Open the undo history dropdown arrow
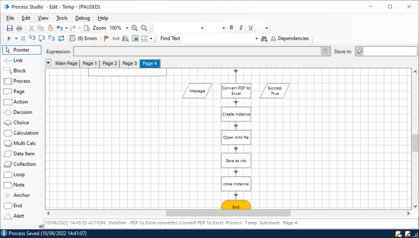The width and height of the screenshot is (419, 238). coord(66,28)
